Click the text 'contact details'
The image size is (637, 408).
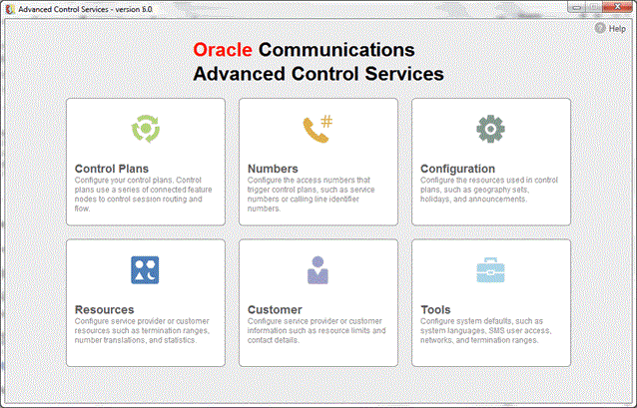(273, 340)
